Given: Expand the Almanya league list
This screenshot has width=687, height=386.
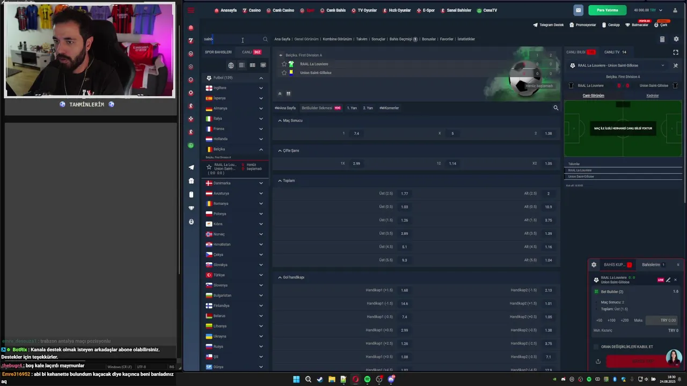Looking at the screenshot, I should pyautogui.click(x=235, y=108).
